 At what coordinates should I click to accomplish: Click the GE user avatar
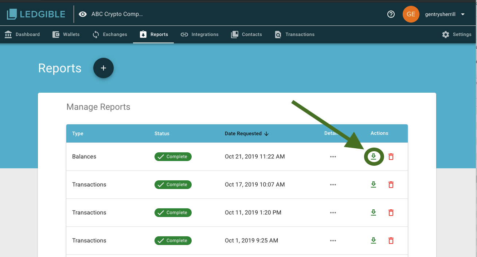pos(411,14)
